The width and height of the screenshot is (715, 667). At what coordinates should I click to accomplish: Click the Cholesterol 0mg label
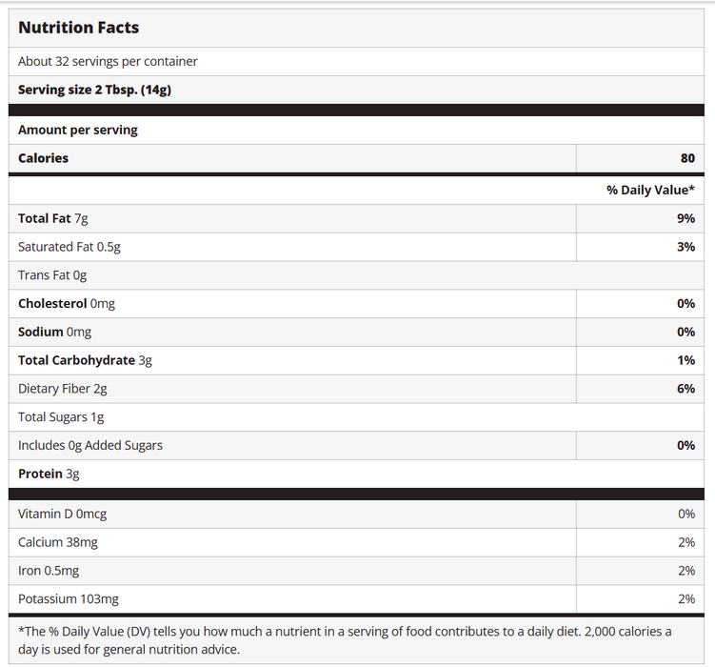tap(67, 303)
